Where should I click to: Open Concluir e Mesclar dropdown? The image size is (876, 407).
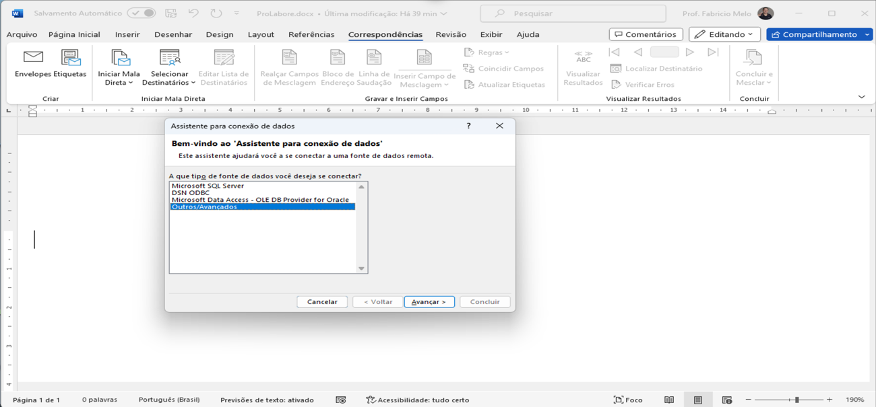pos(753,67)
